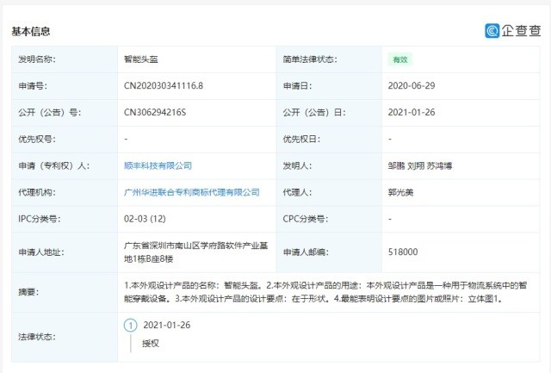Click the applicant postcode 518000
551x373 pixels.
[x=403, y=252]
